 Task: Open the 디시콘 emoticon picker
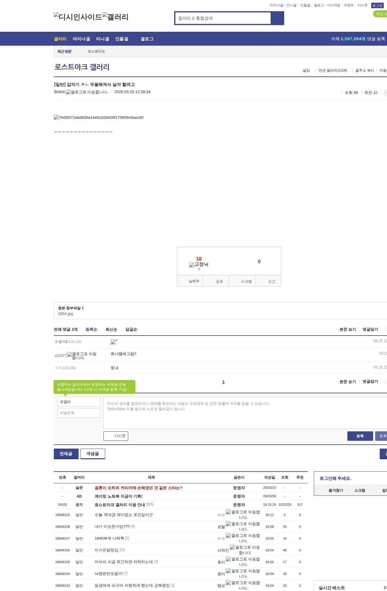pyautogui.click(x=116, y=436)
